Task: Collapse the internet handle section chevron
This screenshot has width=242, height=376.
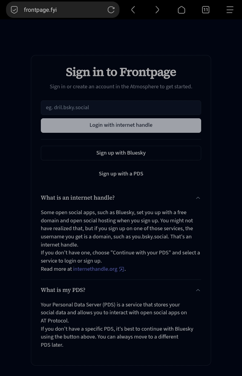Action: [198, 198]
